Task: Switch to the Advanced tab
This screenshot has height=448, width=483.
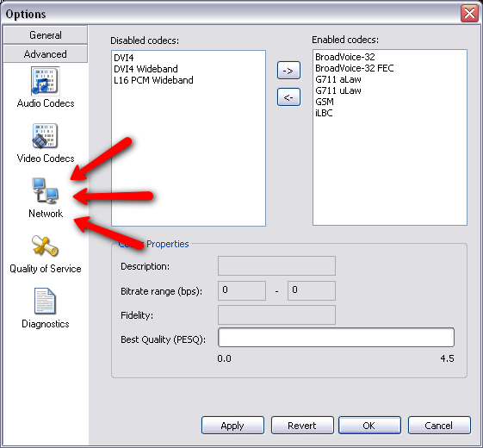Action: [x=46, y=54]
